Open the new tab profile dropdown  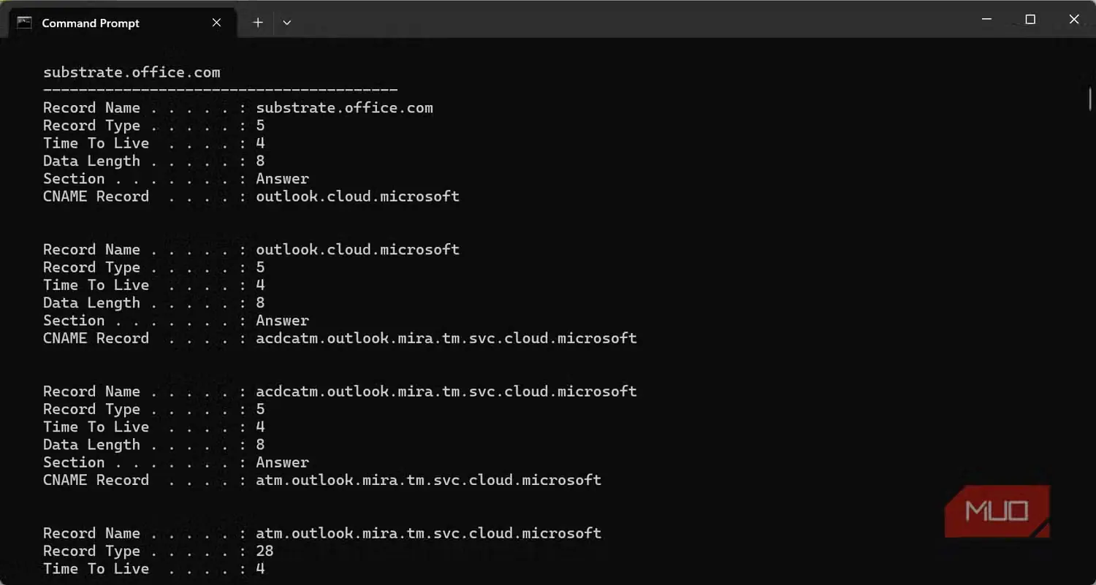(287, 23)
